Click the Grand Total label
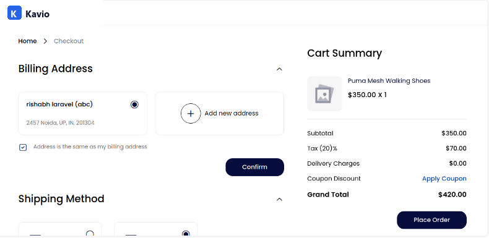This screenshot has width=489, height=238. [x=328, y=195]
